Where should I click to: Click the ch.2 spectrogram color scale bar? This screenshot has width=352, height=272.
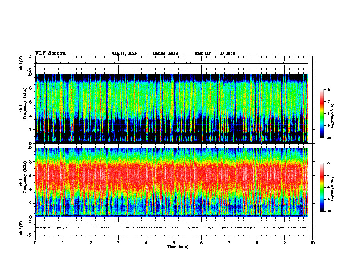point(322,187)
